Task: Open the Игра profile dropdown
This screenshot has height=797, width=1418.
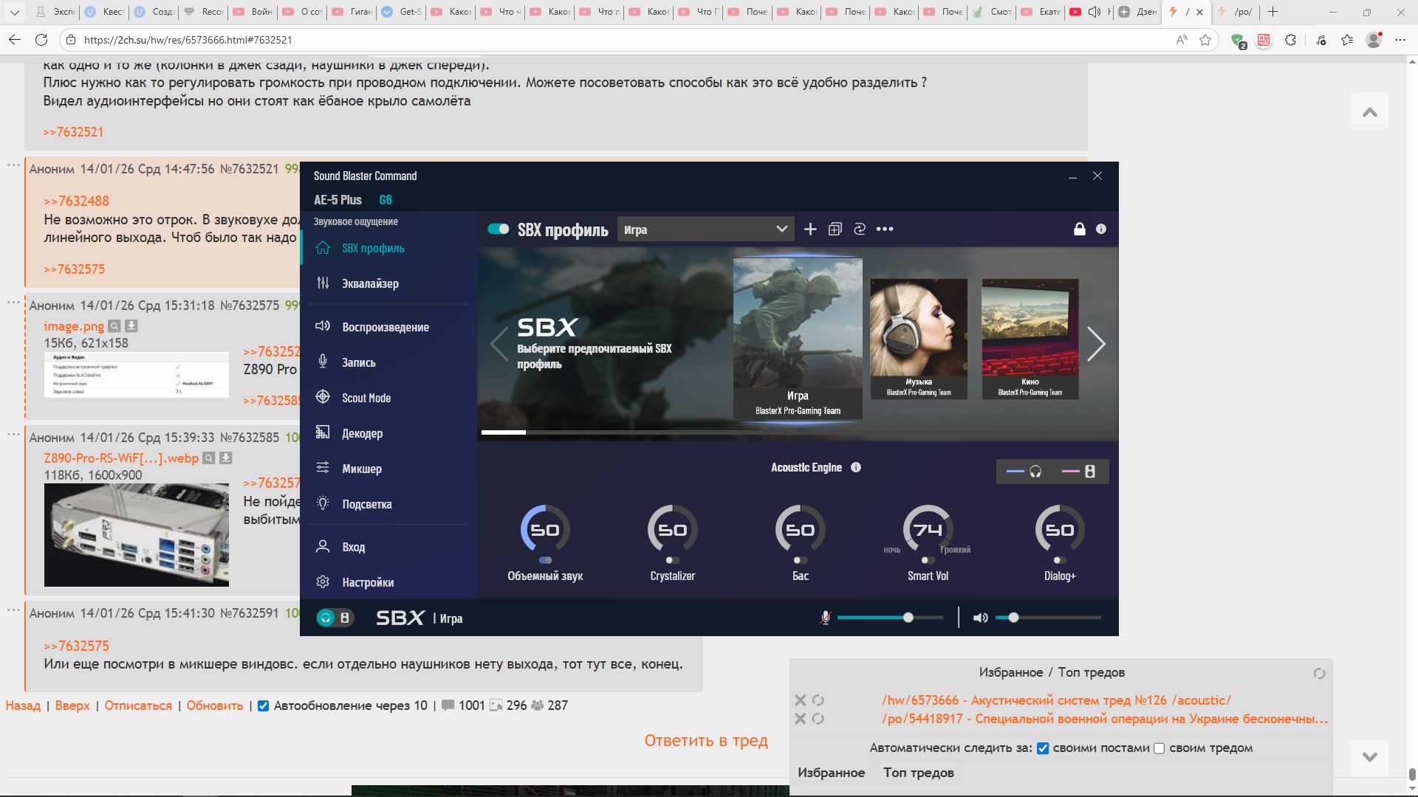Action: (x=705, y=230)
